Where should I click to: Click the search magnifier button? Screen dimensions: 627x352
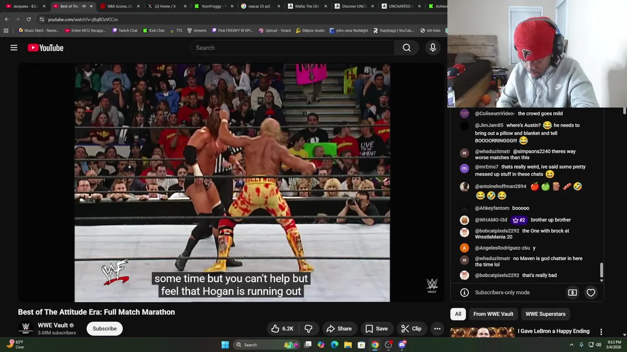coord(407,47)
